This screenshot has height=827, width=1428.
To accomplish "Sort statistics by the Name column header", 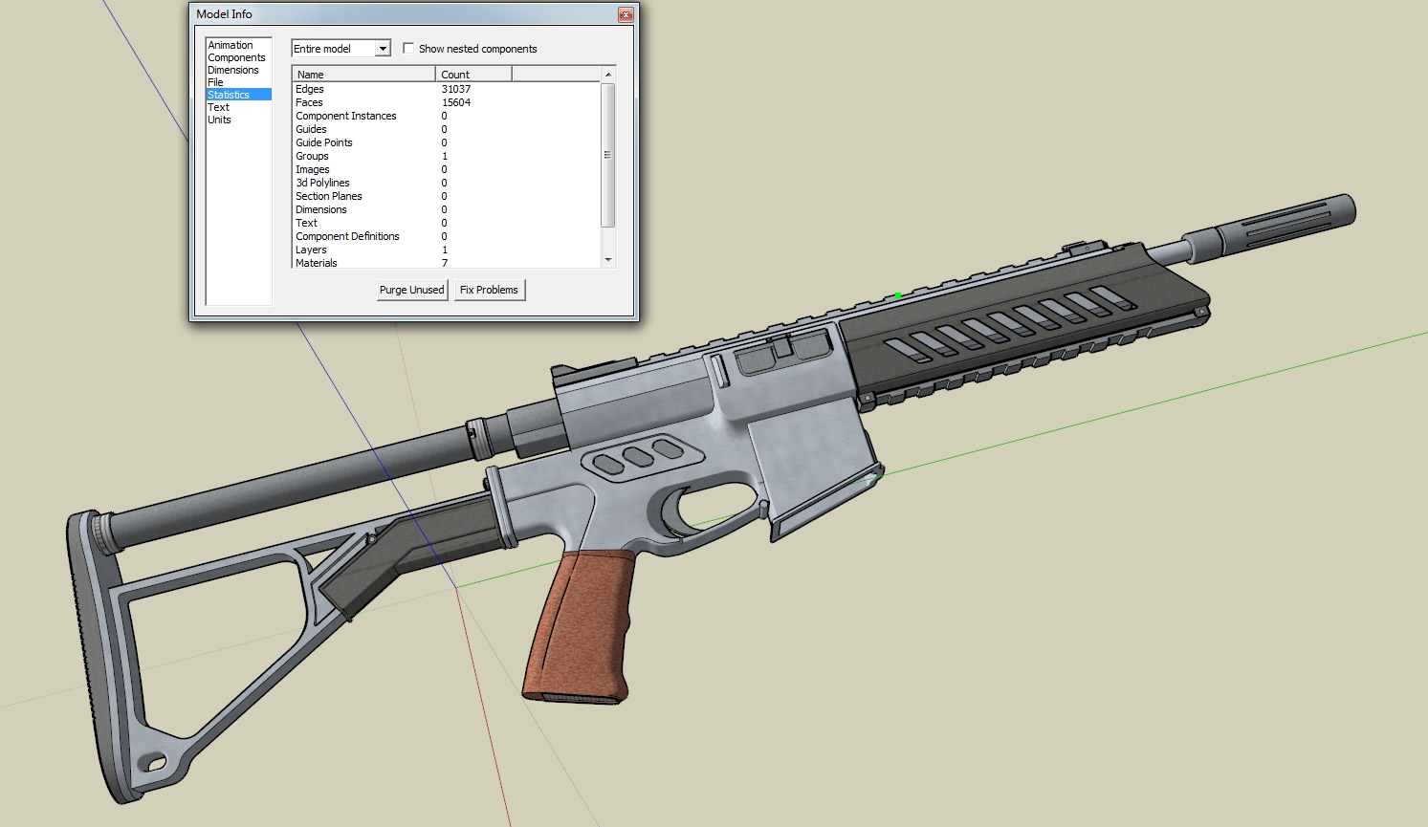I will pyautogui.click(x=363, y=74).
